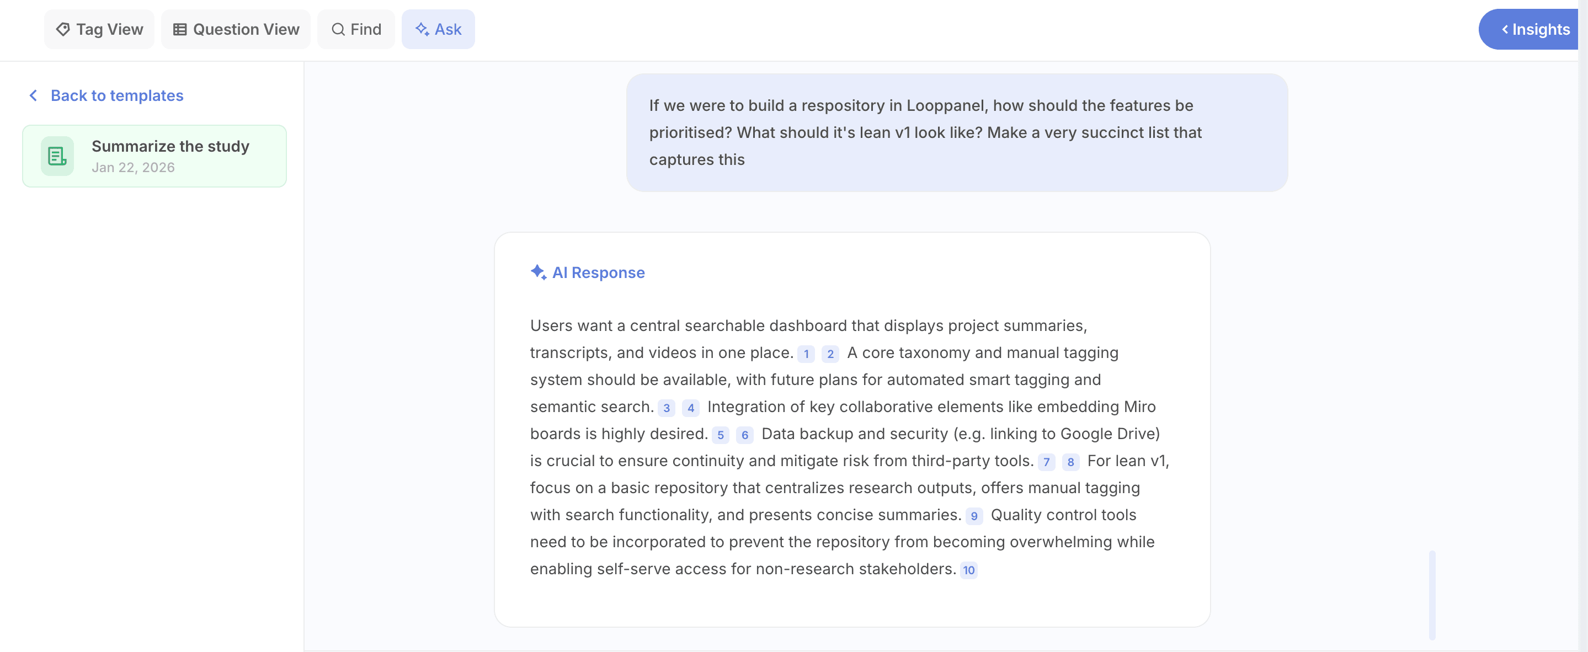Open the Tag View tab
This screenshot has width=1588, height=652.
99,29
